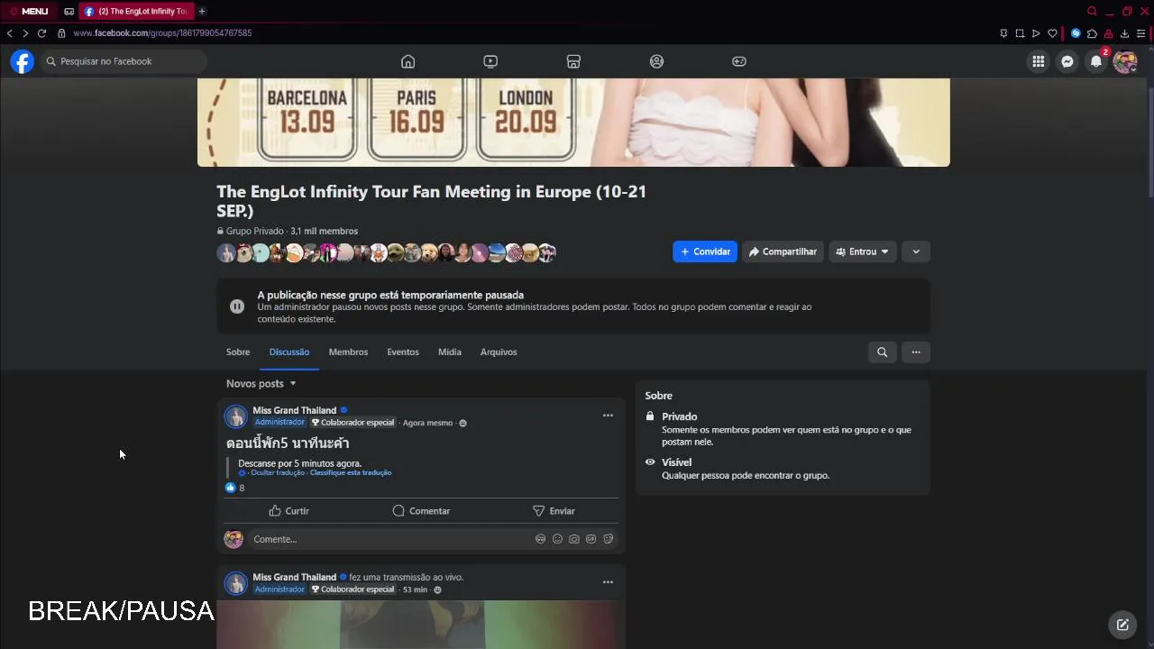This screenshot has width=1154, height=649.
Task: Attach a photo to the comment
Action: (x=574, y=539)
